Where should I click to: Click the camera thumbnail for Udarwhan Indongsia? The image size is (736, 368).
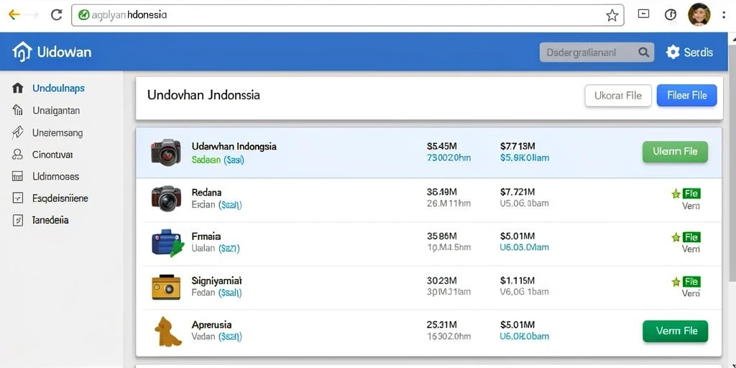click(166, 152)
